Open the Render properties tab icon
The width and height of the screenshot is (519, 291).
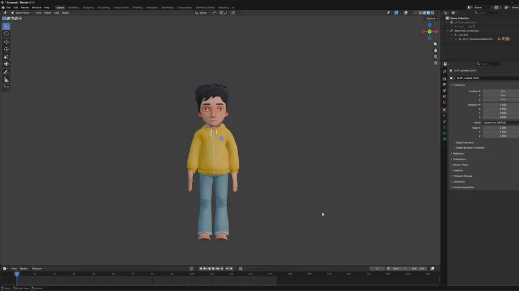coord(444,79)
